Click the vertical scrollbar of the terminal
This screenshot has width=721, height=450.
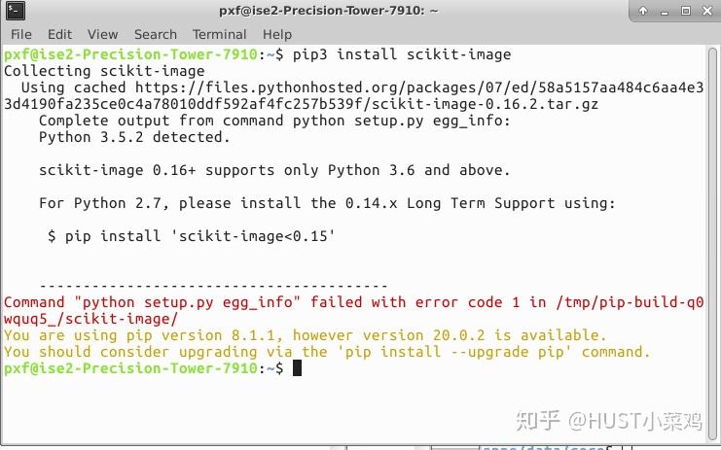[713, 242]
